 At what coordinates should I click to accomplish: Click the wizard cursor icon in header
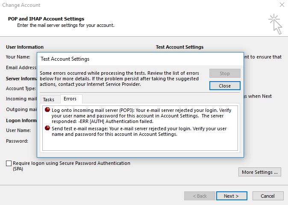pyautogui.click(x=275, y=24)
